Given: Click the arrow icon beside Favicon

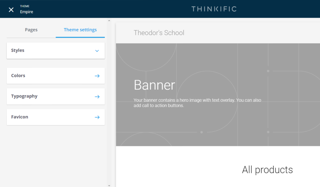Looking at the screenshot, I should (97, 117).
